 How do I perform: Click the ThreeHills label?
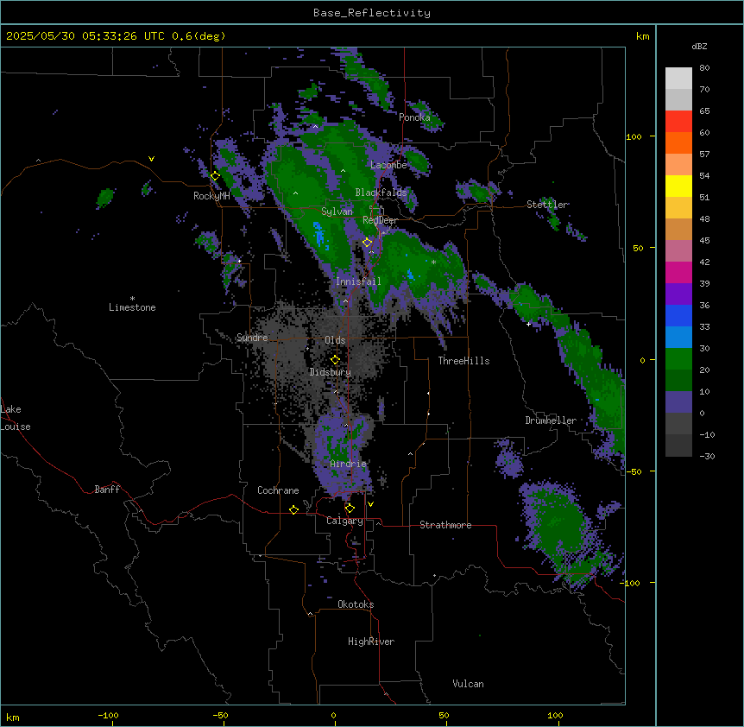click(x=463, y=361)
